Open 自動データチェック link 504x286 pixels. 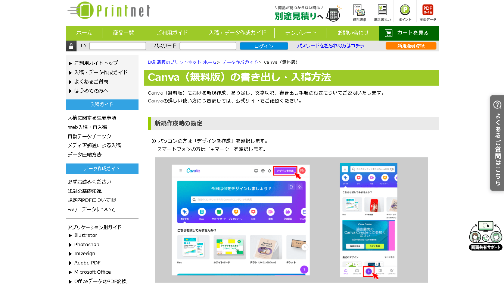point(90,136)
